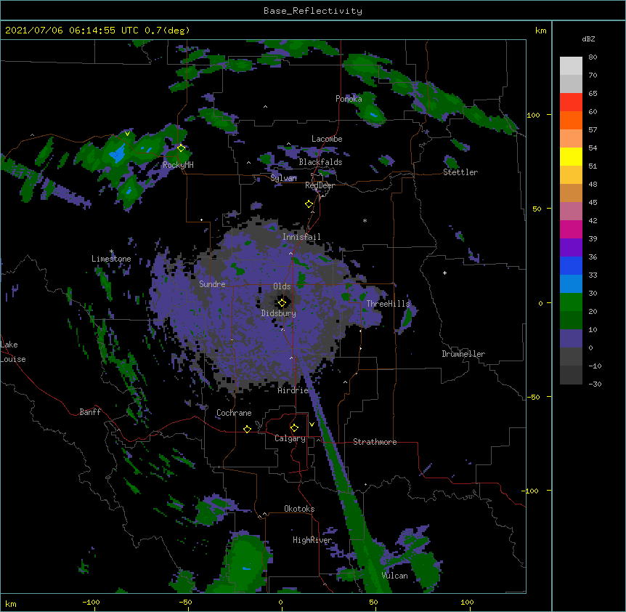
Task: Click the Airdrie label
Action: (x=293, y=390)
